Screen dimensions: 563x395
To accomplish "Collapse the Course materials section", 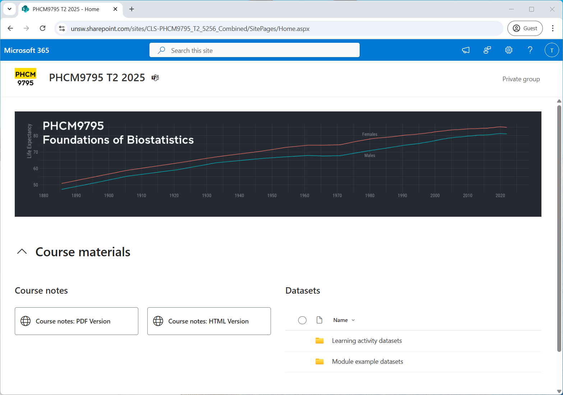I will [22, 252].
